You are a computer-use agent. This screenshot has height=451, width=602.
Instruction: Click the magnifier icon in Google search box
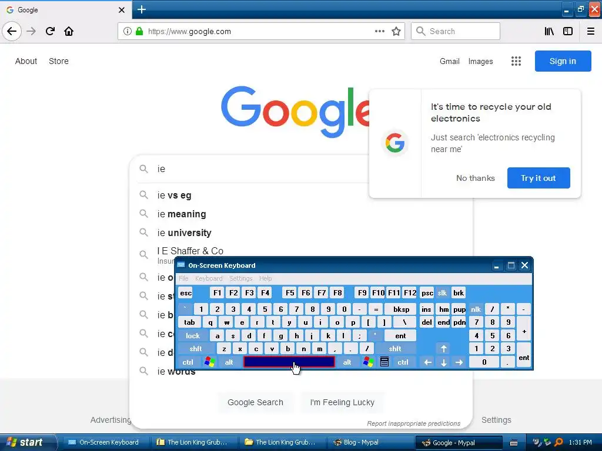coord(143,169)
